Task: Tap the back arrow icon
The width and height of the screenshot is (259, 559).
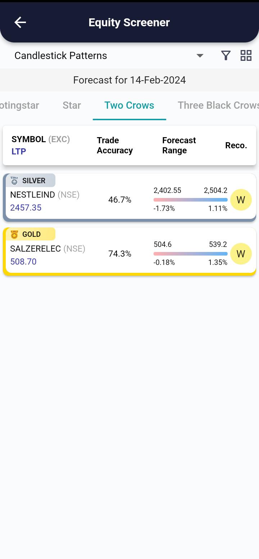Action: 20,22
